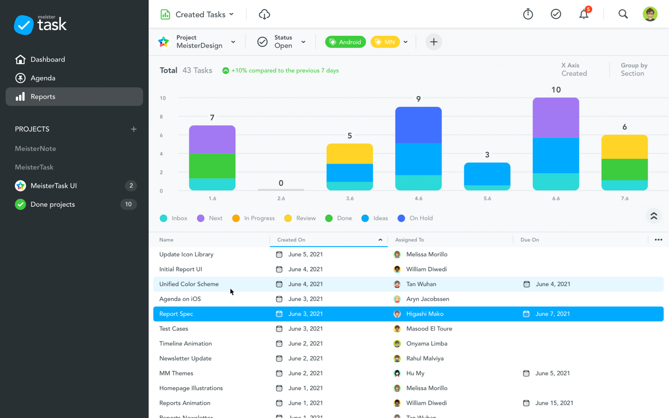The image size is (669, 418).
Task: Open MeisterTask project
Action: coord(34,167)
